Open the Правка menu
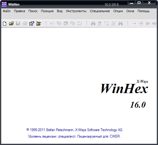This screenshot has height=145, width=158. (x=20, y=11)
